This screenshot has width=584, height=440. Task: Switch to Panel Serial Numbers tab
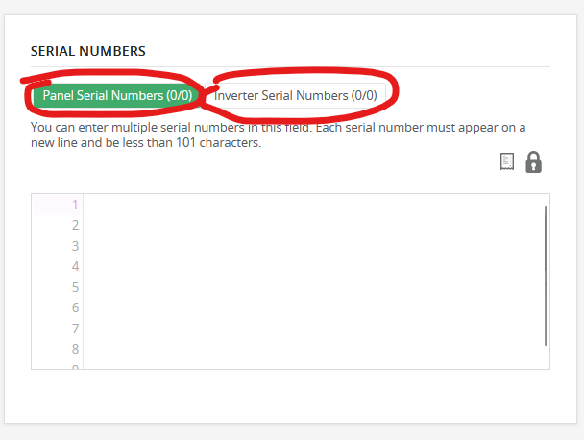[117, 95]
